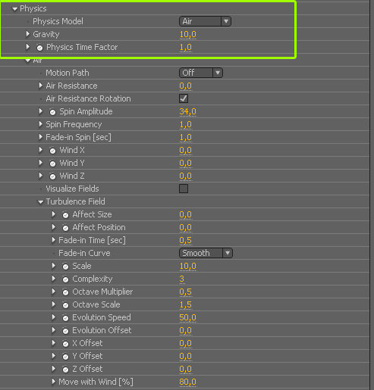Viewport: 374px width, 390px height.
Task: Enable the Evolution Speed stopwatch
Action: (x=65, y=318)
